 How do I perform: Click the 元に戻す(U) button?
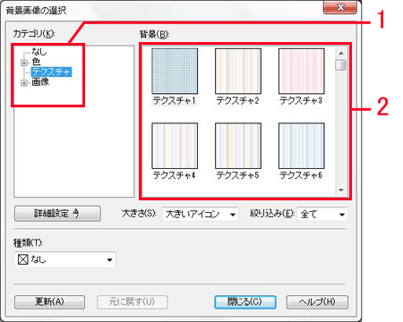132,302
